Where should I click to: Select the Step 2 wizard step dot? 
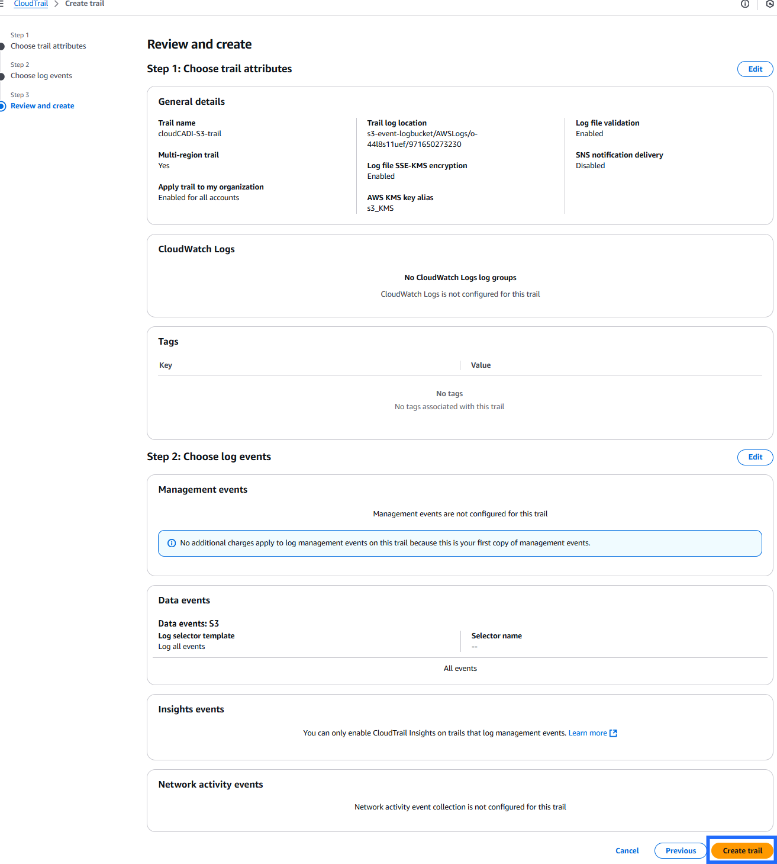pyautogui.click(x=2, y=76)
